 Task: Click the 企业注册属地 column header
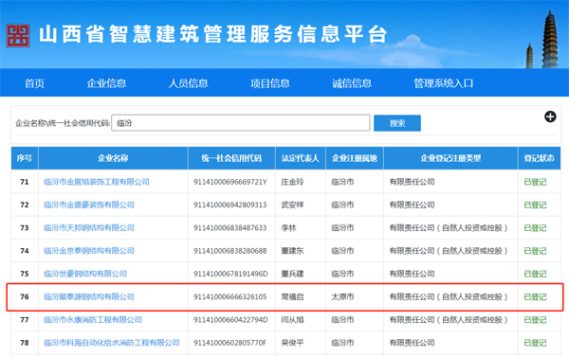click(x=355, y=158)
